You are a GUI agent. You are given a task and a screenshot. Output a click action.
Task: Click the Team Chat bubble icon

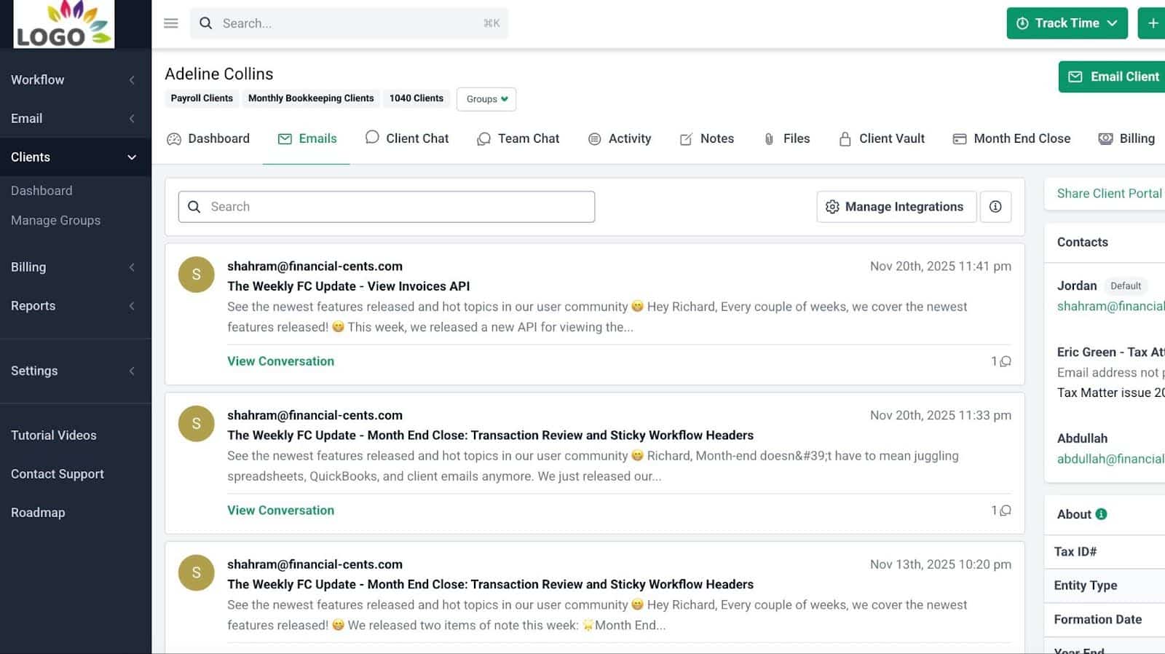[483, 139]
